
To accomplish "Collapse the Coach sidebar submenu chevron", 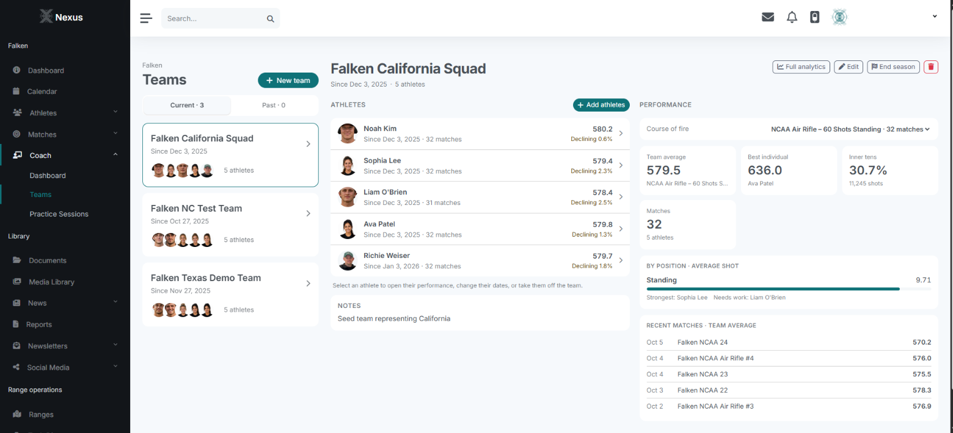I will pos(115,155).
